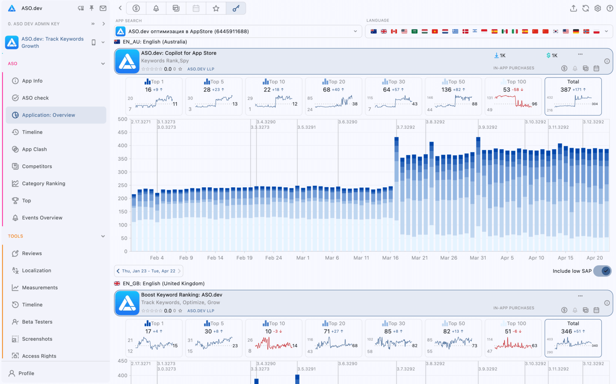Open the notifications bell in the top toolbar
616x384 pixels.
click(x=156, y=8)
